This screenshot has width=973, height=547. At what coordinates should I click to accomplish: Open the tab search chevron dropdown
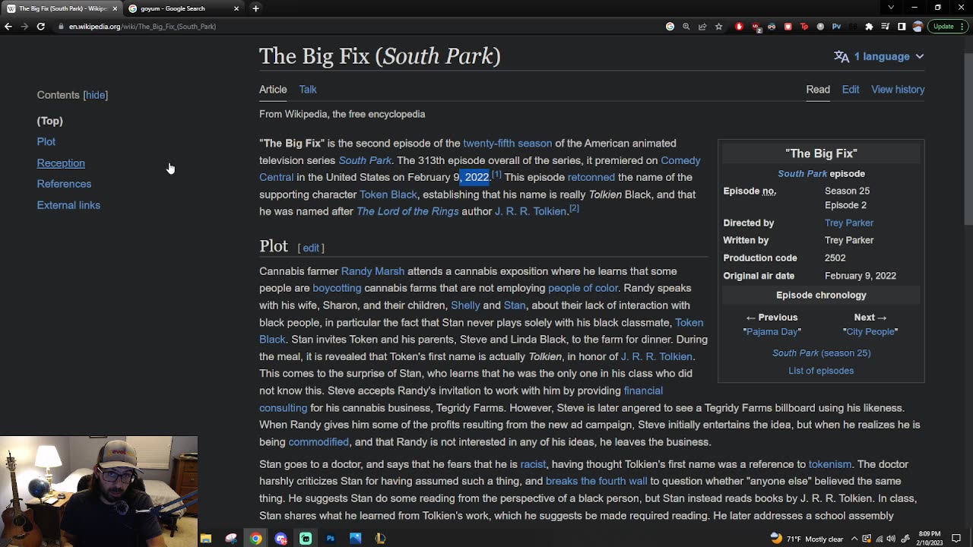891,8
